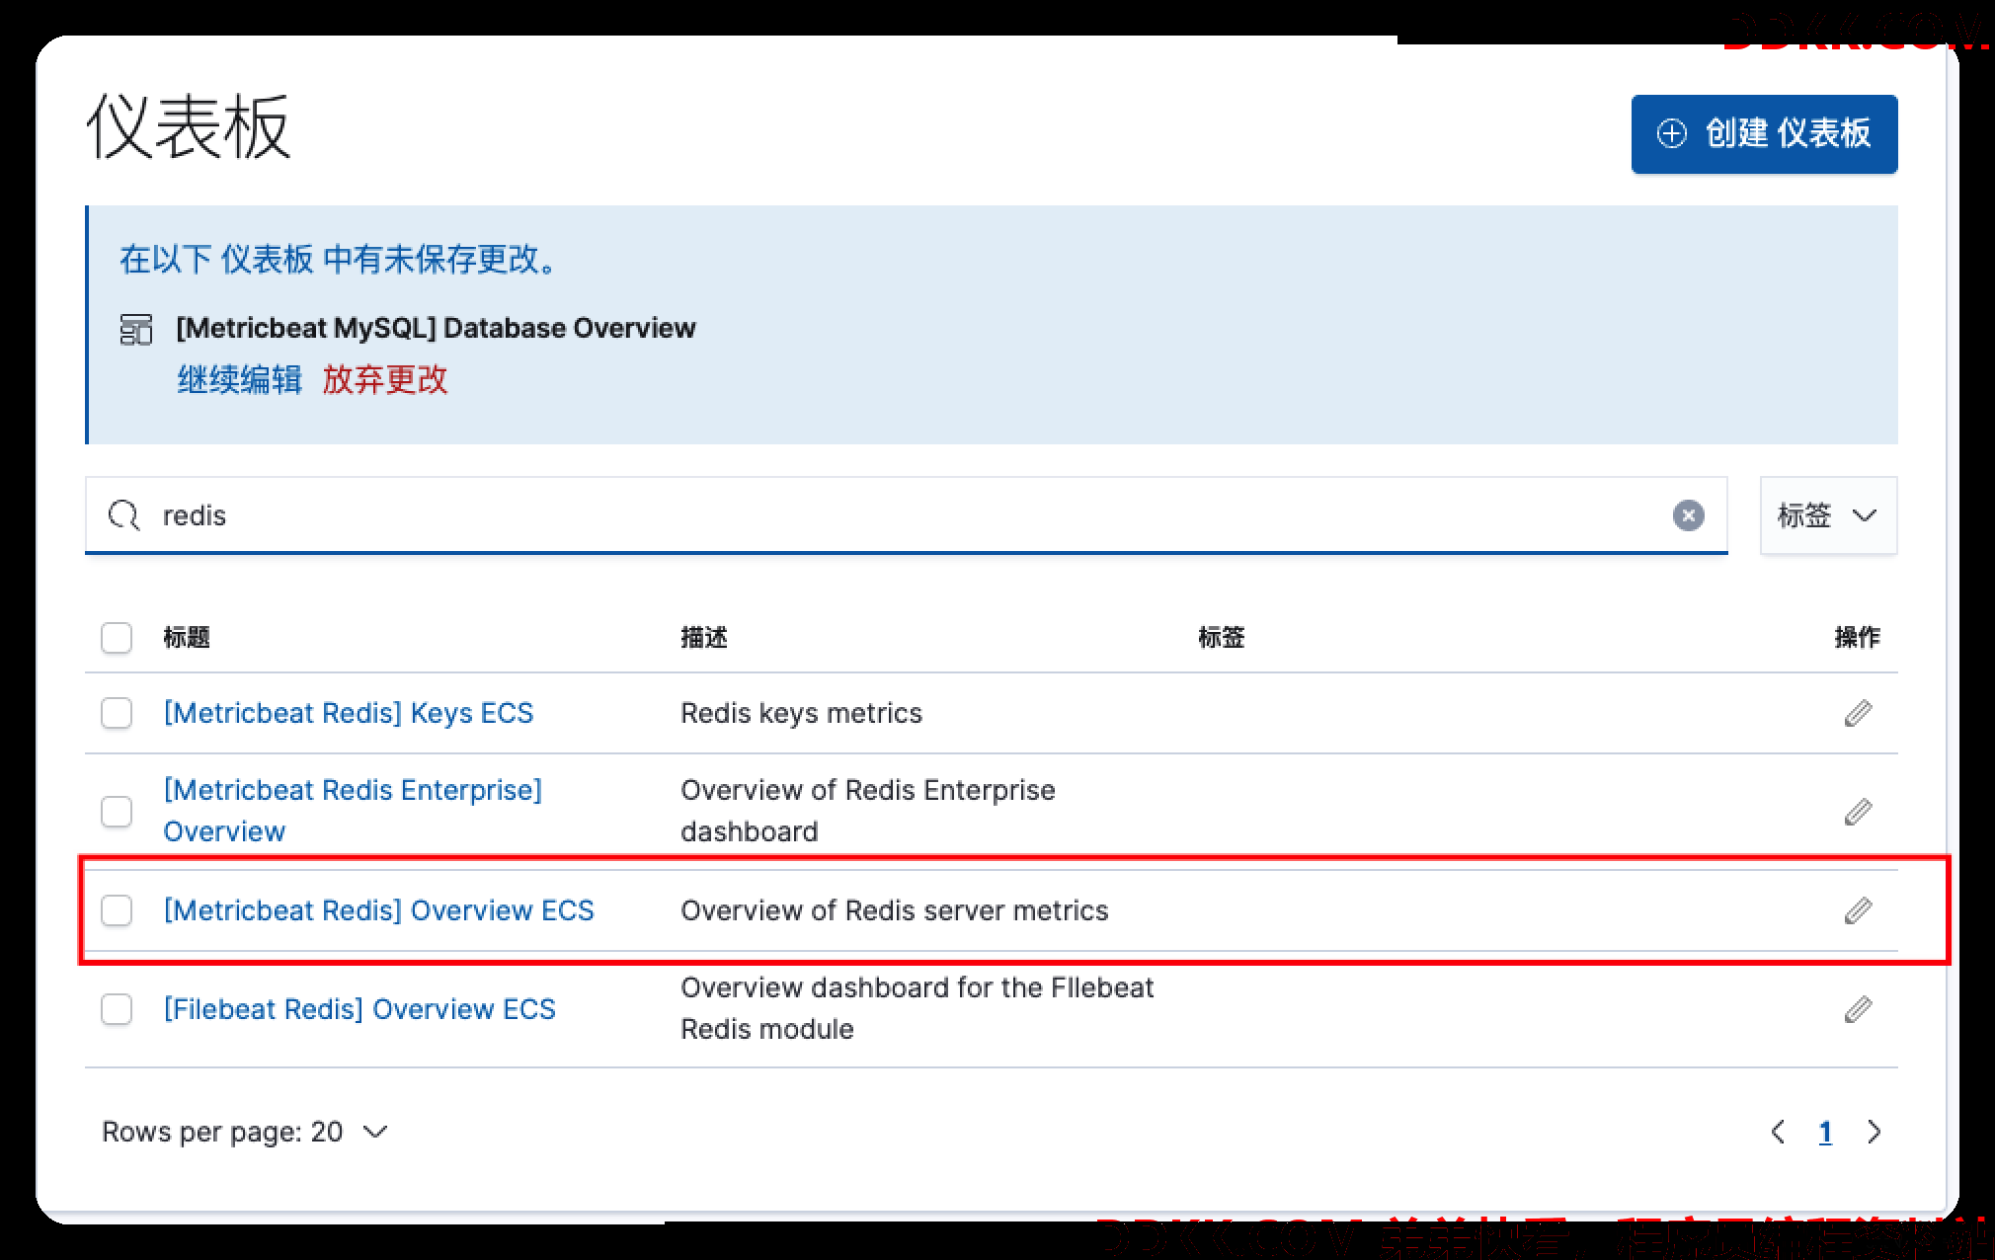Click 'Overview of Redis server metrics' description

point(895,910)
